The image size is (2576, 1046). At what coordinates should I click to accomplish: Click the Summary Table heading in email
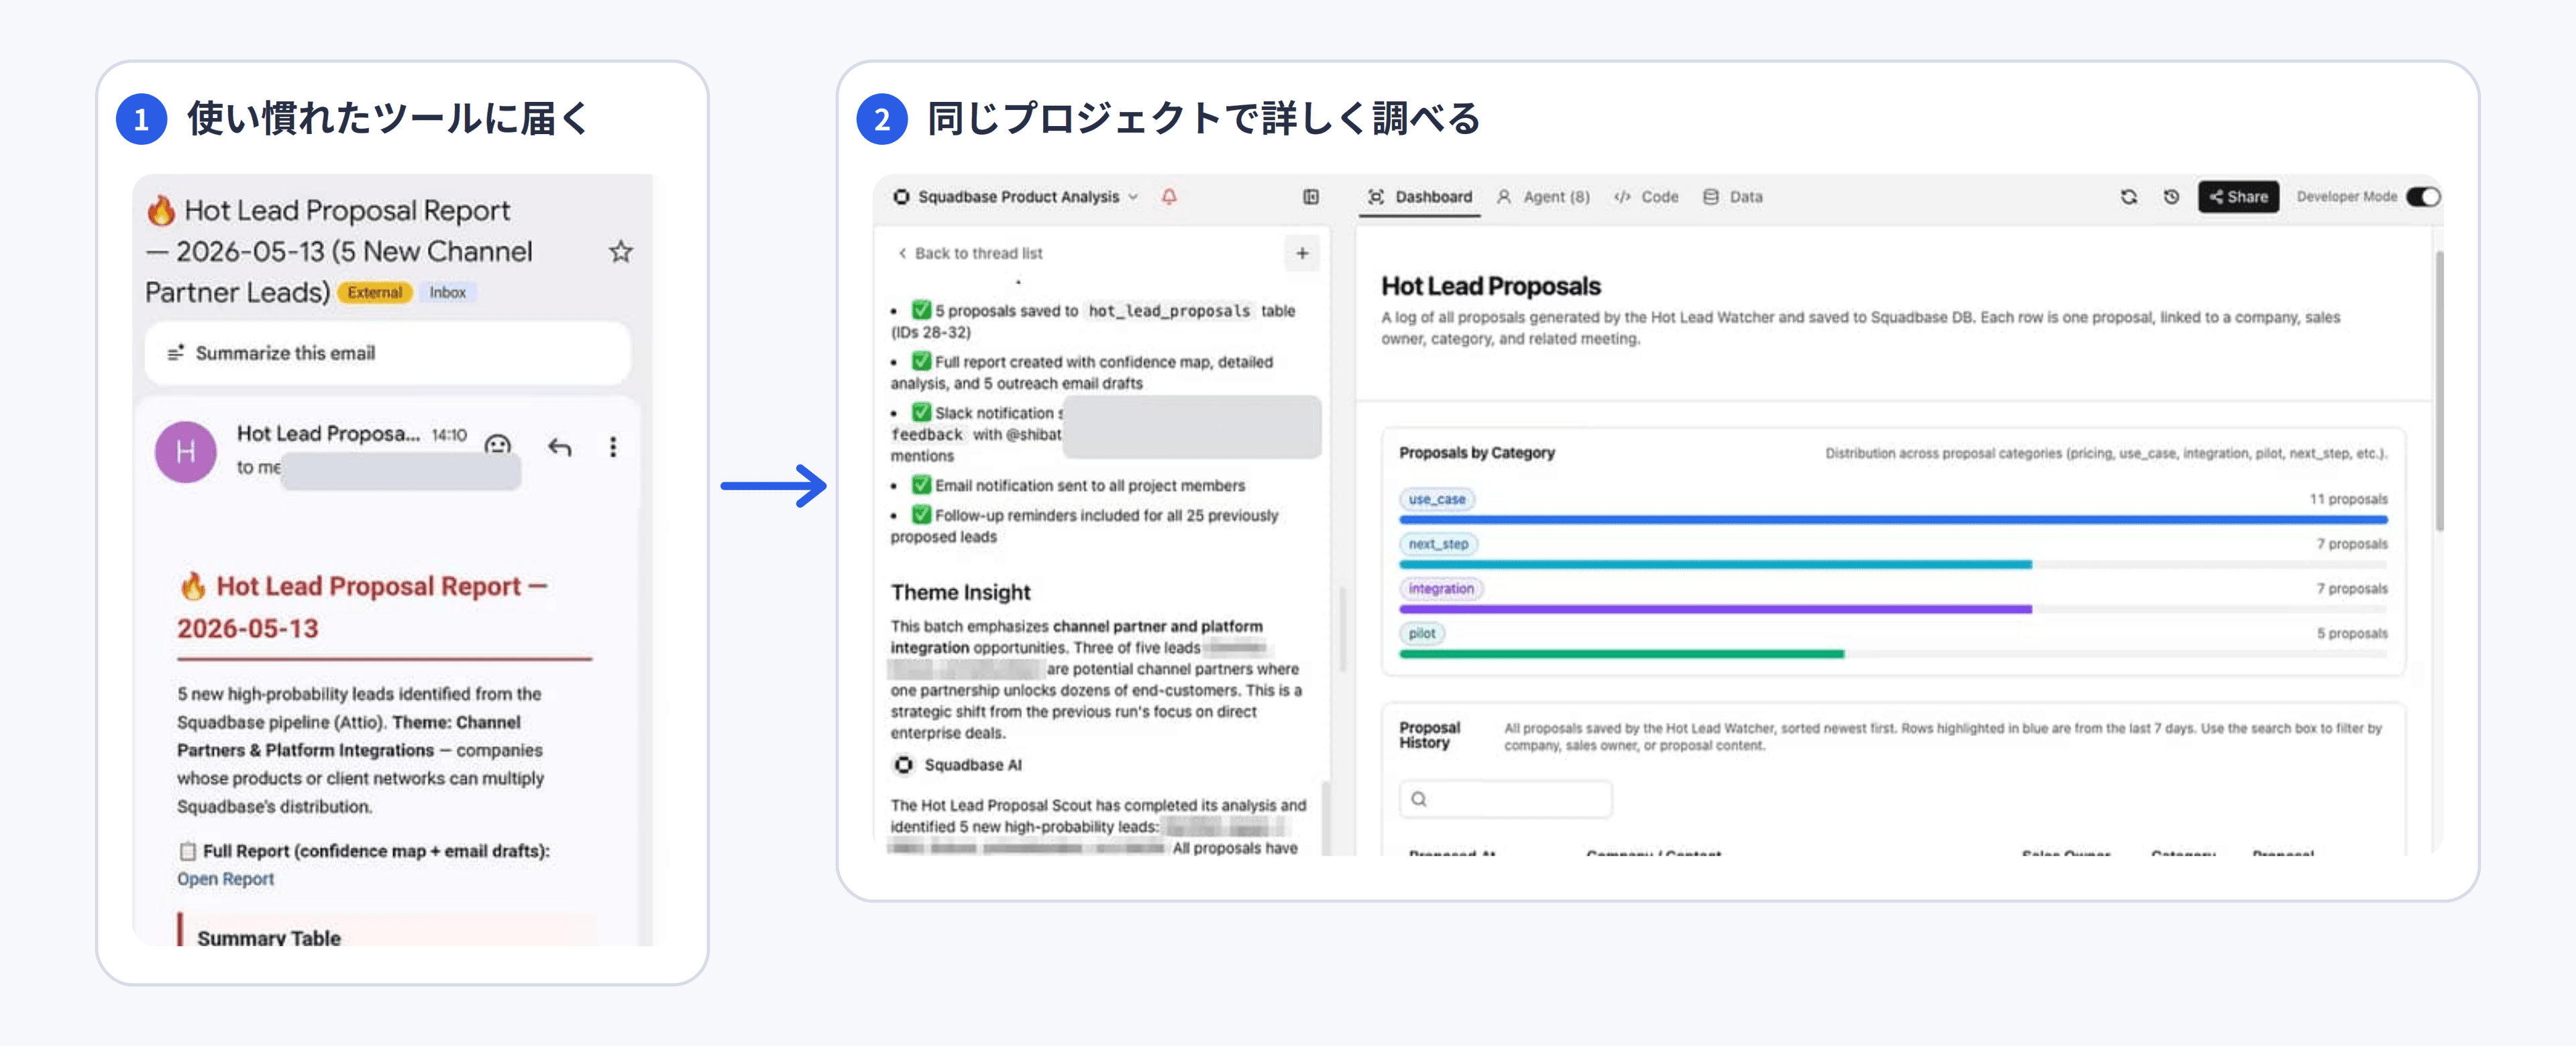tap(268, 937)
